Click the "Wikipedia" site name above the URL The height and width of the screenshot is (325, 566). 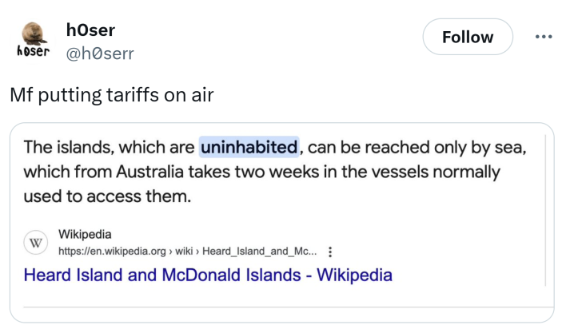coord(85,235)
